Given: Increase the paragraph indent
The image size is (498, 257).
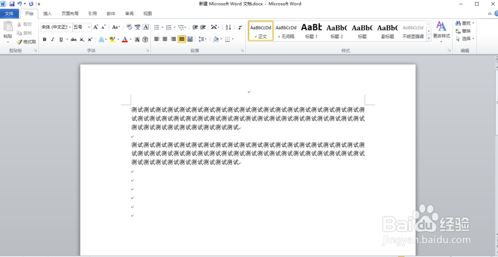Looking at the screenshot, I should pyautogui.click(x=203, y=27).
